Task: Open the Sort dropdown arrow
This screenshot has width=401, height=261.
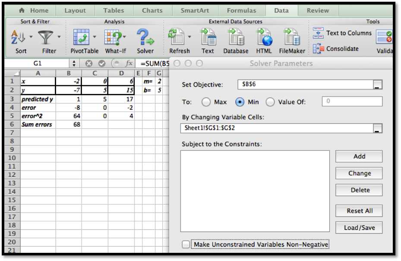Action: [31, 37]
